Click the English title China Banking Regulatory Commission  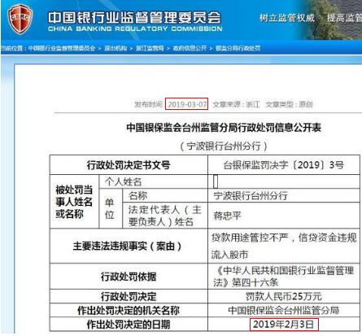(135, 28)
